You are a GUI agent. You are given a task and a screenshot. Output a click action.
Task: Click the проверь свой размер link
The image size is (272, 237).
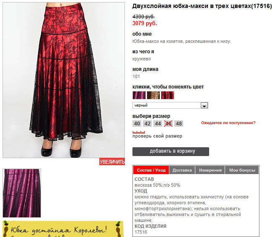pyautogui.click(x=157, y=136)
